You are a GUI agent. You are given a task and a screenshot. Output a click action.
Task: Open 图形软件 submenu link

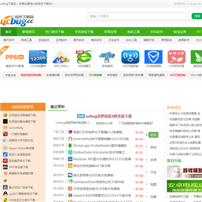pos(79,40)
